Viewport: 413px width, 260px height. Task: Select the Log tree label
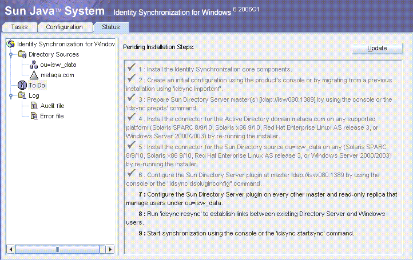(34, 95)
